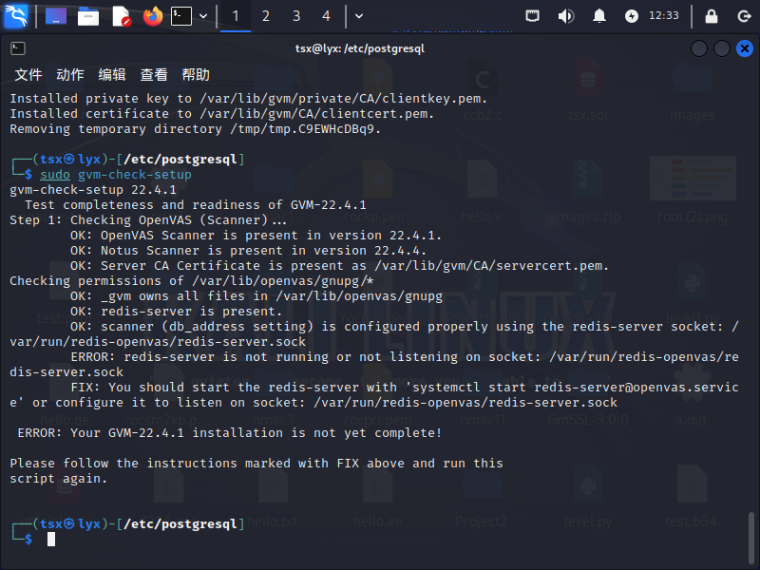Open the file manager from panel
The image size is (760, 570).
click(x=88, y=16)
